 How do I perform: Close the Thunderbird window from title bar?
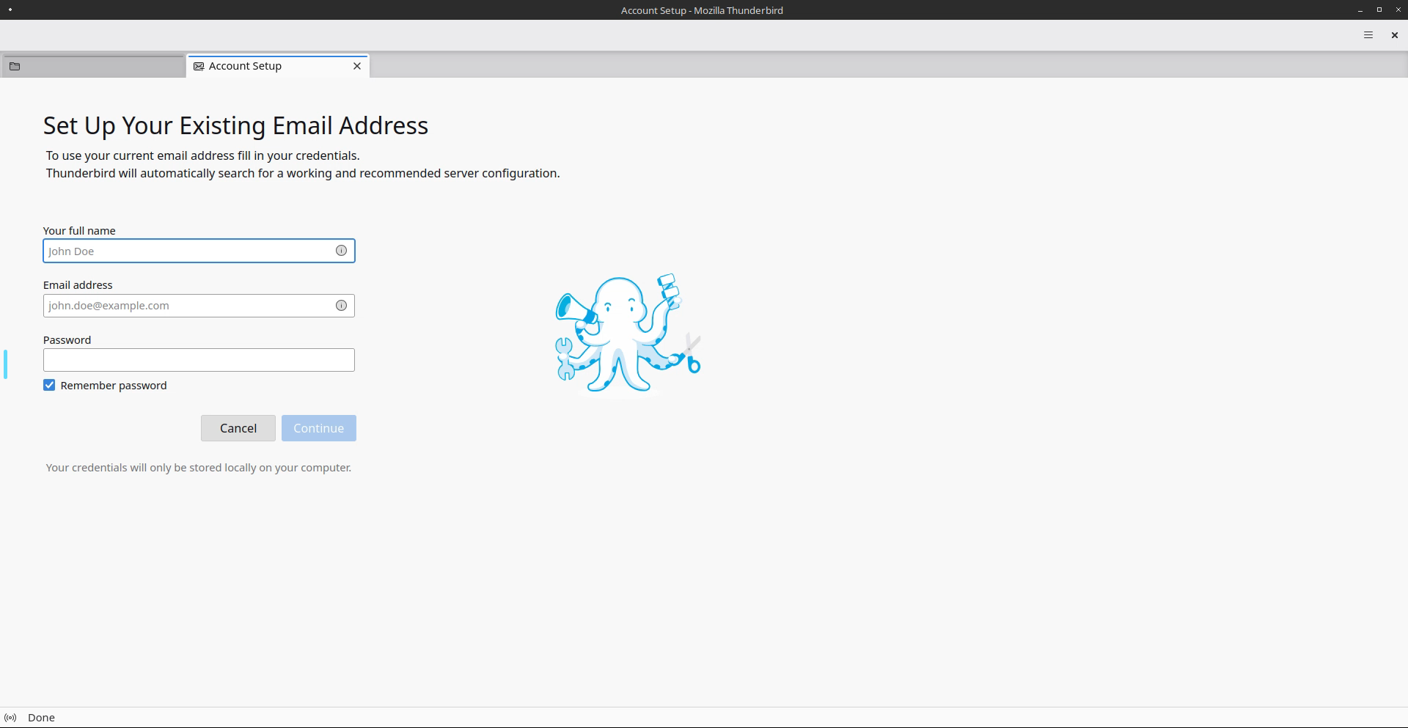(1396, 10)
